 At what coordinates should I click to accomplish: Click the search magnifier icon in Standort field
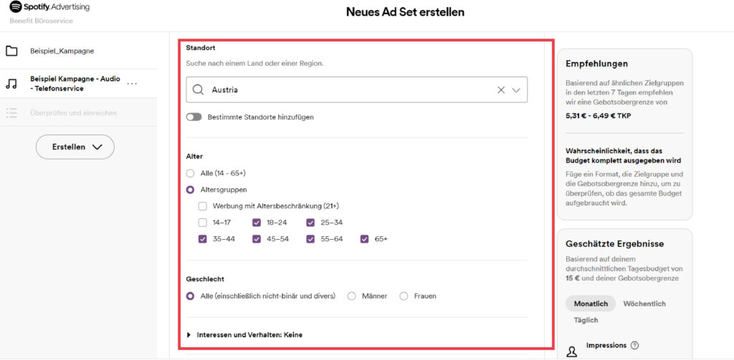[x=199, y=90]
